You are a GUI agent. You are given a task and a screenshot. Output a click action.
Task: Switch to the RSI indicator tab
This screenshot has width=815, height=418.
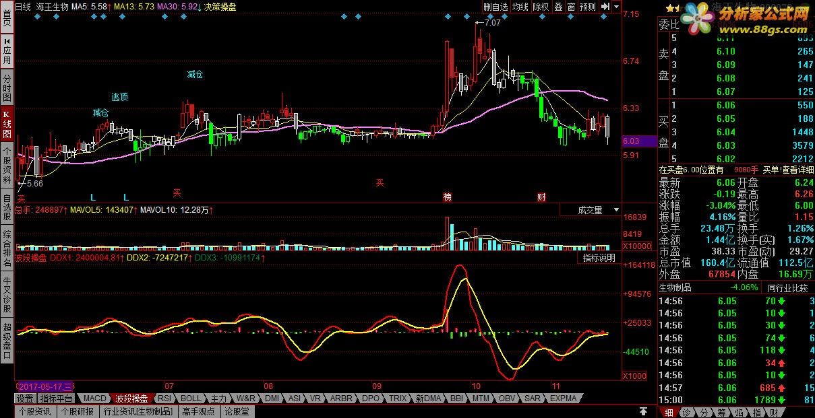click(x=165, y=398)
